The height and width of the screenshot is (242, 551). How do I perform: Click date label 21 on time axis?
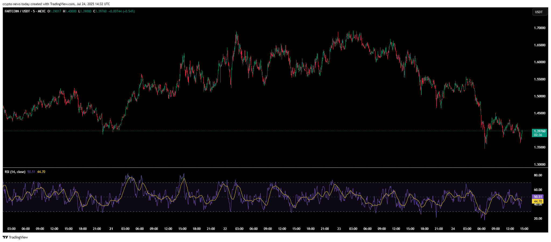click(x=111, y=229)
